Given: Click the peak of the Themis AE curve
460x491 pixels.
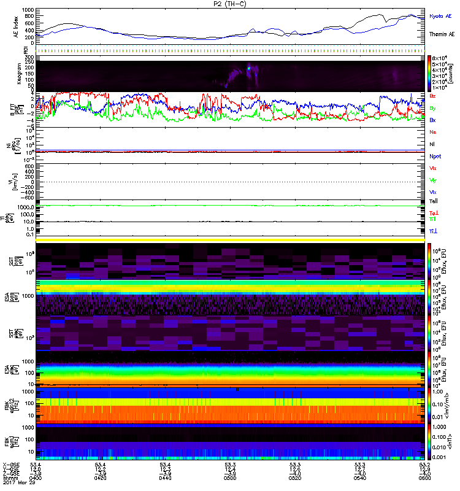Looking at the screenshot, I should click(380, 14).
